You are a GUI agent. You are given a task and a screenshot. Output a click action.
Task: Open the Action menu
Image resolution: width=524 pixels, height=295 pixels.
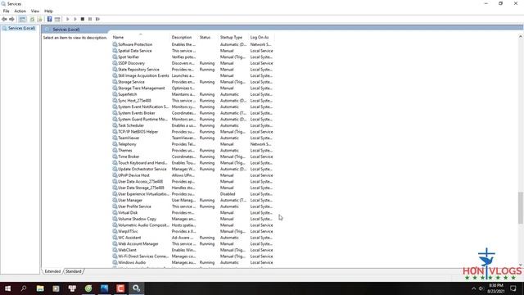point(20,11)
